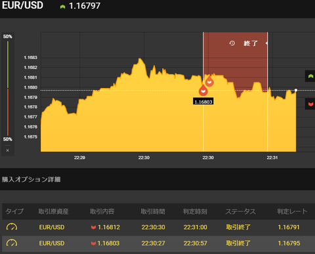The width and height of the screenshot is (315, 254).
Task: Click the ステータス column header
Action: pyautogui.click(x=240, y=211)
